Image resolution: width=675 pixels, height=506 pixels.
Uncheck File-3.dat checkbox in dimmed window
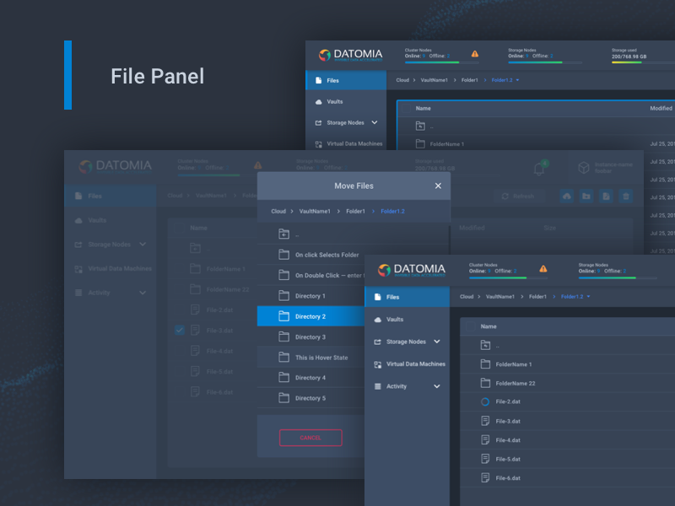[x=180, y=330]
